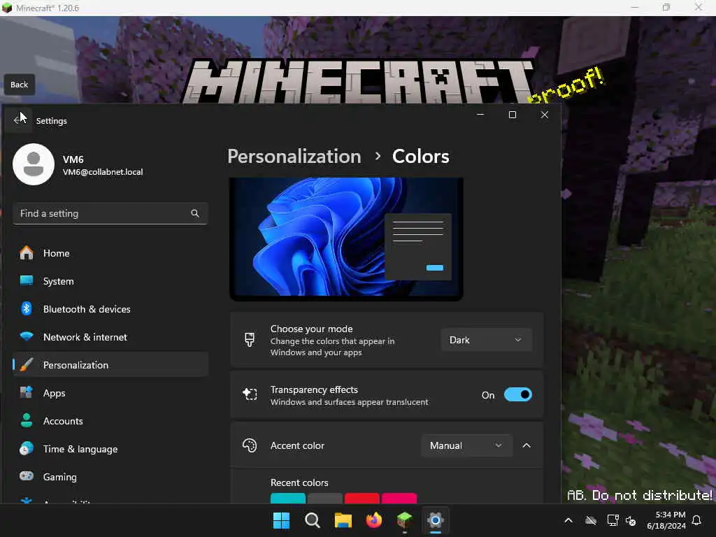The height and width of the screenshot is (537, 716).
Task: Click the Recent colors label
Action: [299, 482]
